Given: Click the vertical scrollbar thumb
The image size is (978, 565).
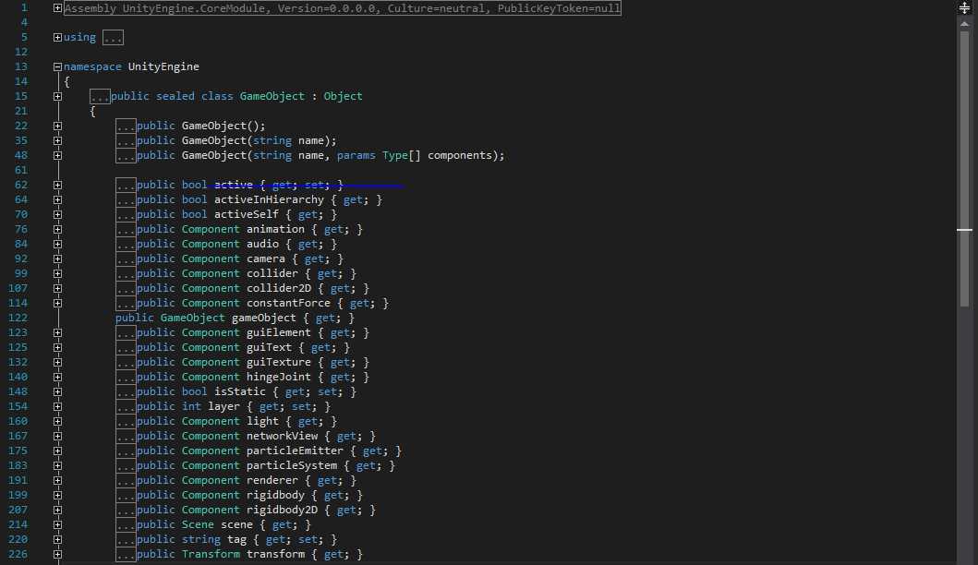Looking at the screenshot, I should [x=964, y=168].
